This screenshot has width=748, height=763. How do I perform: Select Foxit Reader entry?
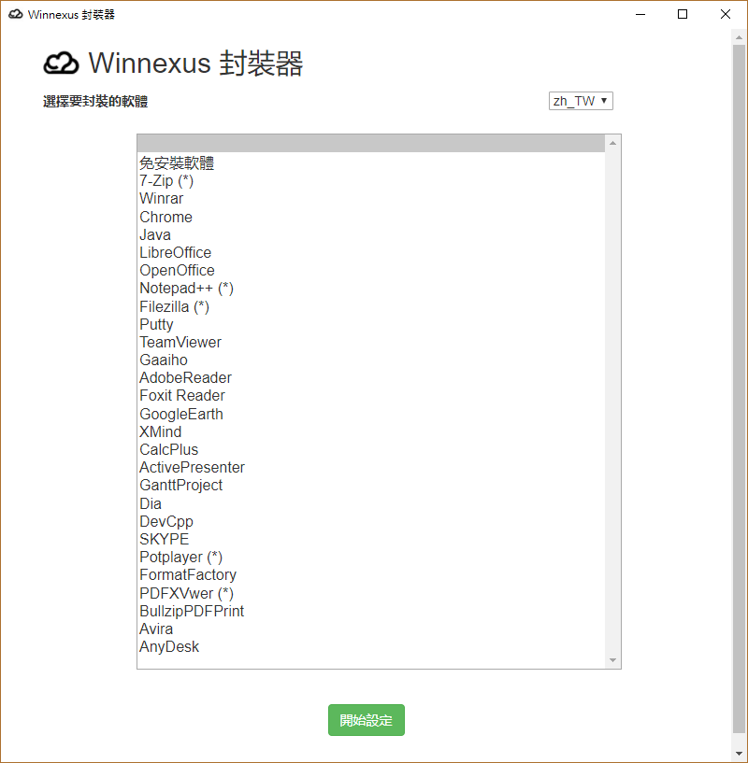pos(371,396)
